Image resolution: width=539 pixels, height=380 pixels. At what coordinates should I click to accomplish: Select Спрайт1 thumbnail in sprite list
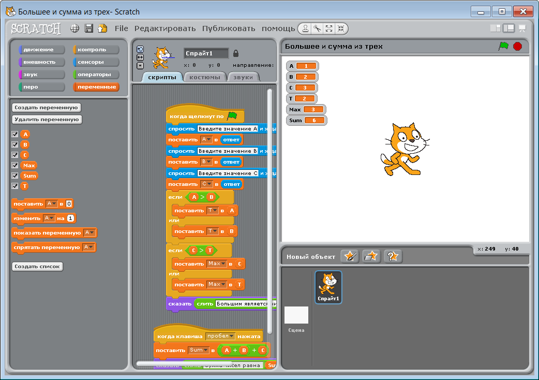328,287
